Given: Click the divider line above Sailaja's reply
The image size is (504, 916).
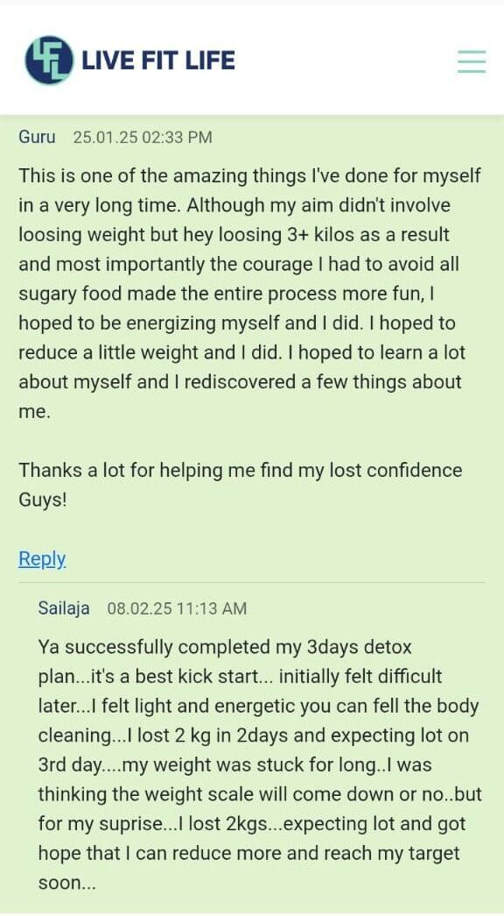Looking at the screenshot, I should (251, 582).
